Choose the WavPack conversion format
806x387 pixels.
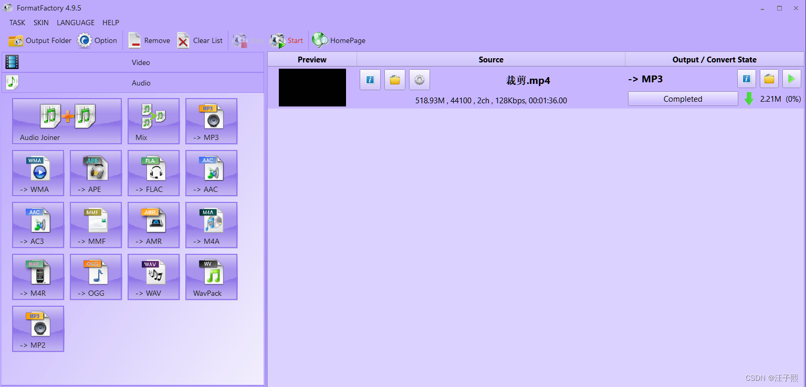[211, 277]
